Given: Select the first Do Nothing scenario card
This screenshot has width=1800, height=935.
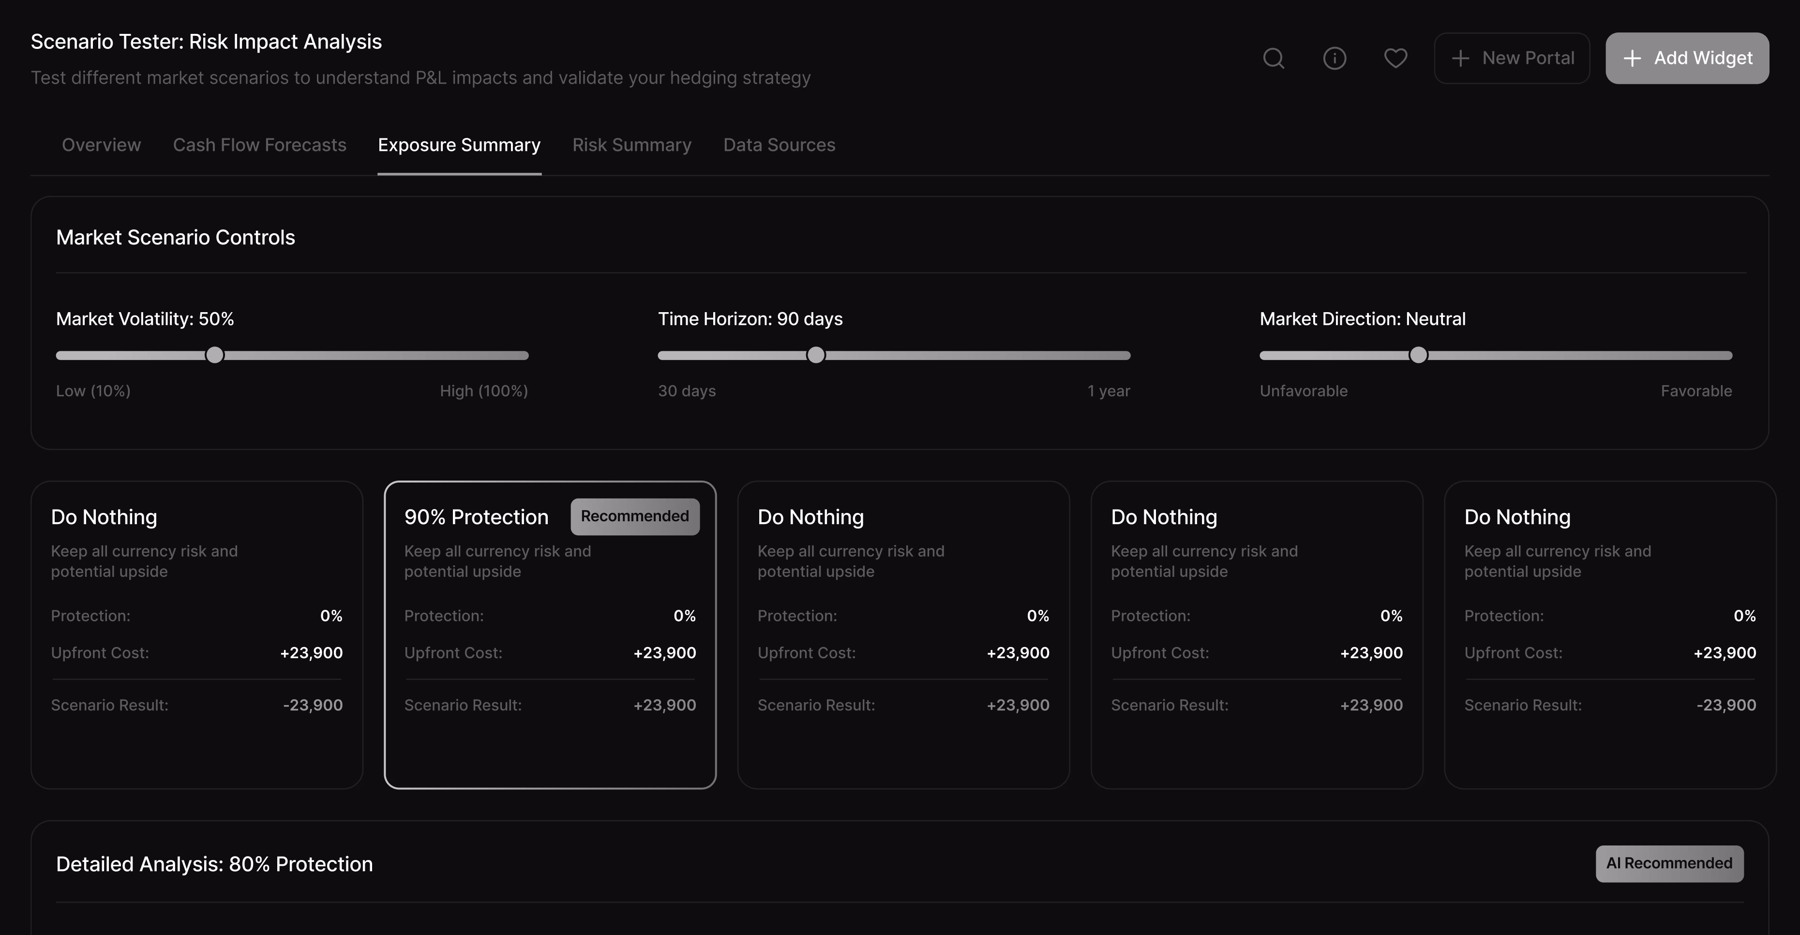Looking at the screenshot, I should click(196, 634).
